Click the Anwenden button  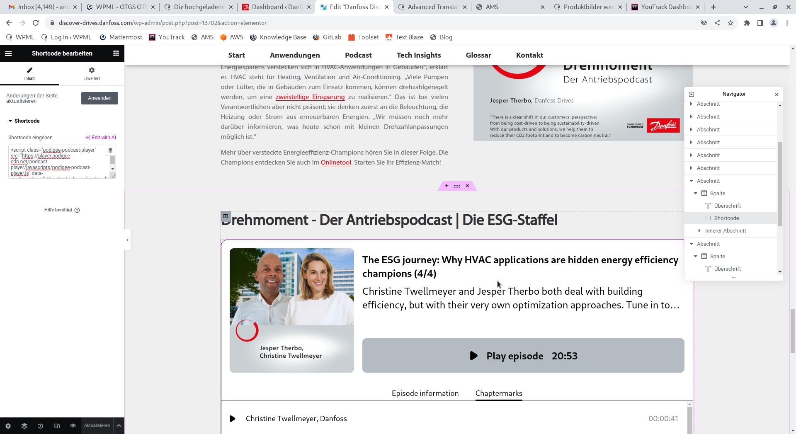pos(99,98)
